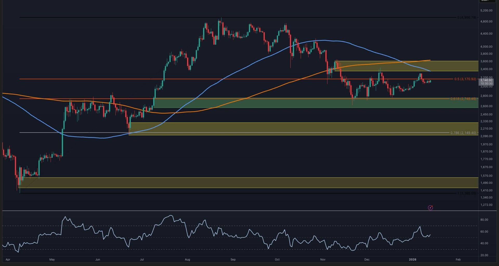Click the current price label 3,140.92

(486, 81)
